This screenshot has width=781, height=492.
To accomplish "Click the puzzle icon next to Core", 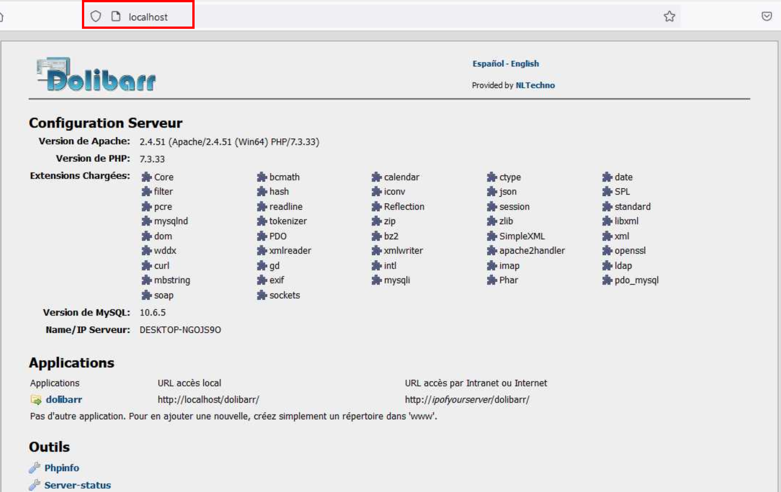I will 146,177.
